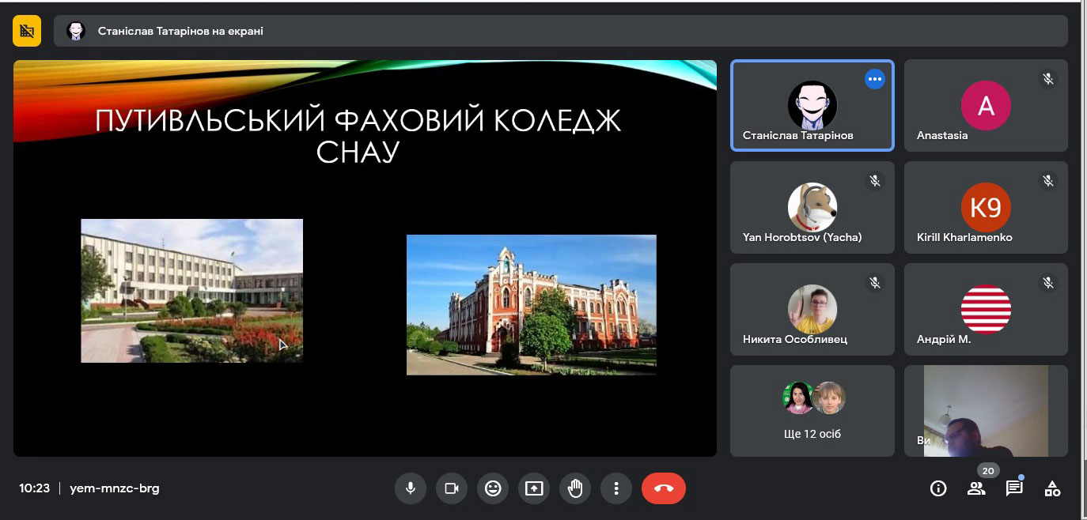Click the muted mic icon on Kirill Kharlamenko tile
Image resolution: width=1087 pixels, height=520 pixels.
pyautogui.click(x=1048, y=181)
